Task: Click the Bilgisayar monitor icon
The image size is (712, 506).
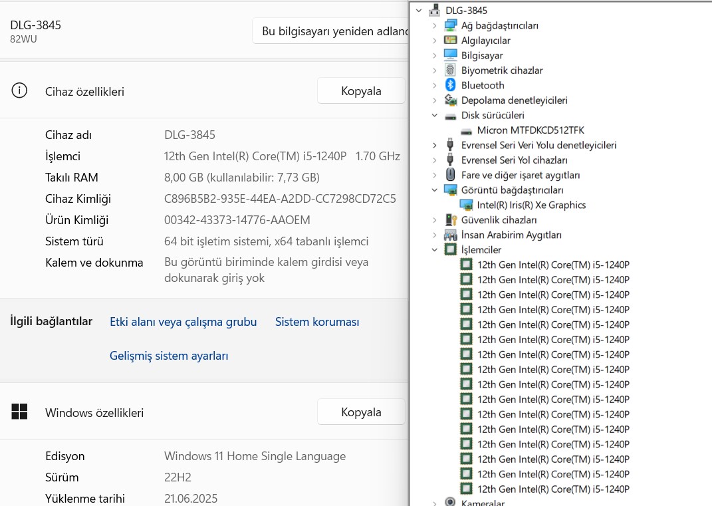Action: click(x=451, y=55)
